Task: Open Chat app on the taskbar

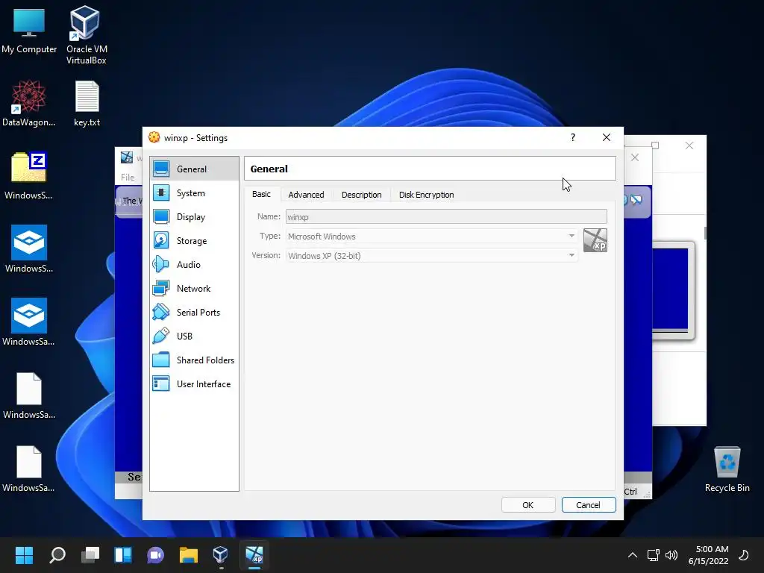Action: point(156,555)
